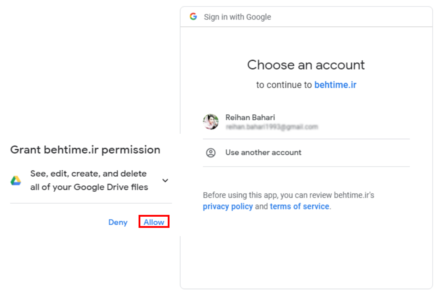Choose Use another account
438x296 pixels.
[x=263, y=153]
